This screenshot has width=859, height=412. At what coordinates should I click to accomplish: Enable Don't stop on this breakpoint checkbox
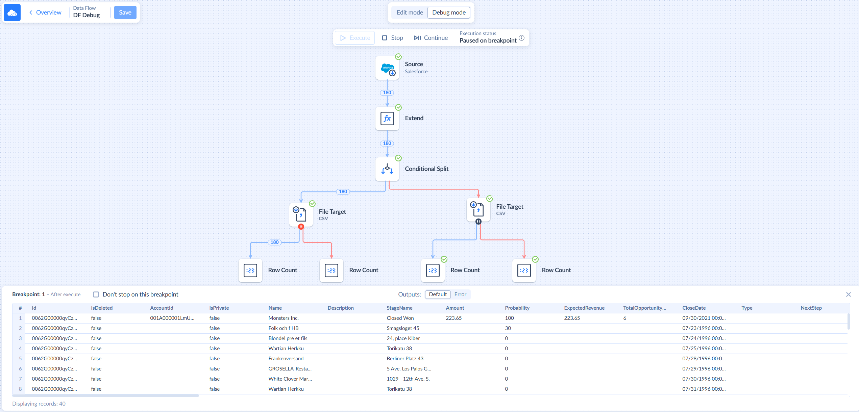coord(96,294)
